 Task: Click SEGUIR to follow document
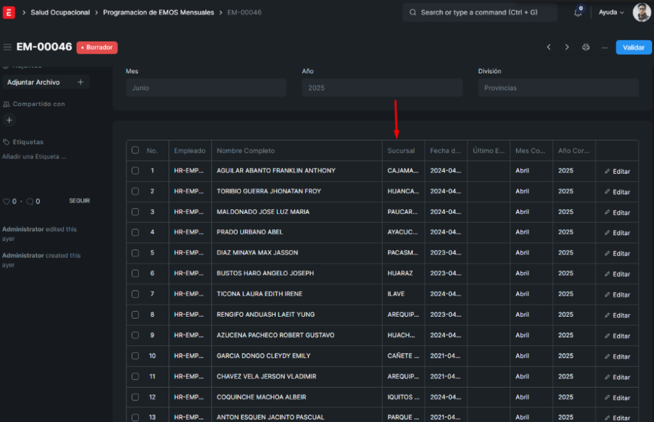(79, 201)
